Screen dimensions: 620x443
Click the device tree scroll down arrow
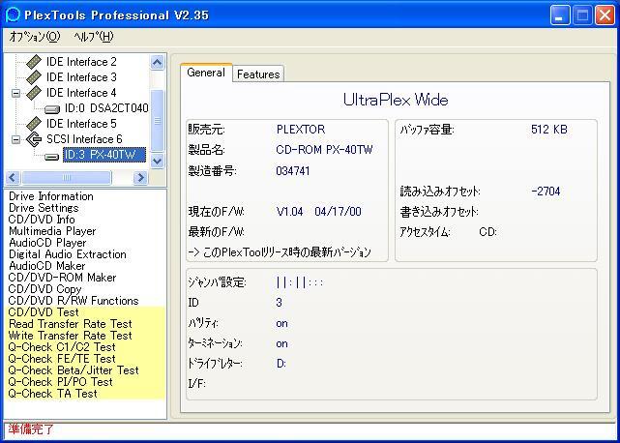pos(157,161)
